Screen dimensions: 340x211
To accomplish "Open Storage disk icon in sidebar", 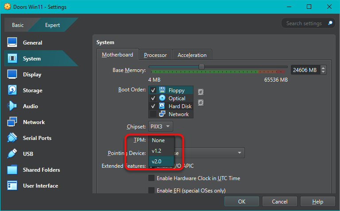I will click(x=12, y=90).
